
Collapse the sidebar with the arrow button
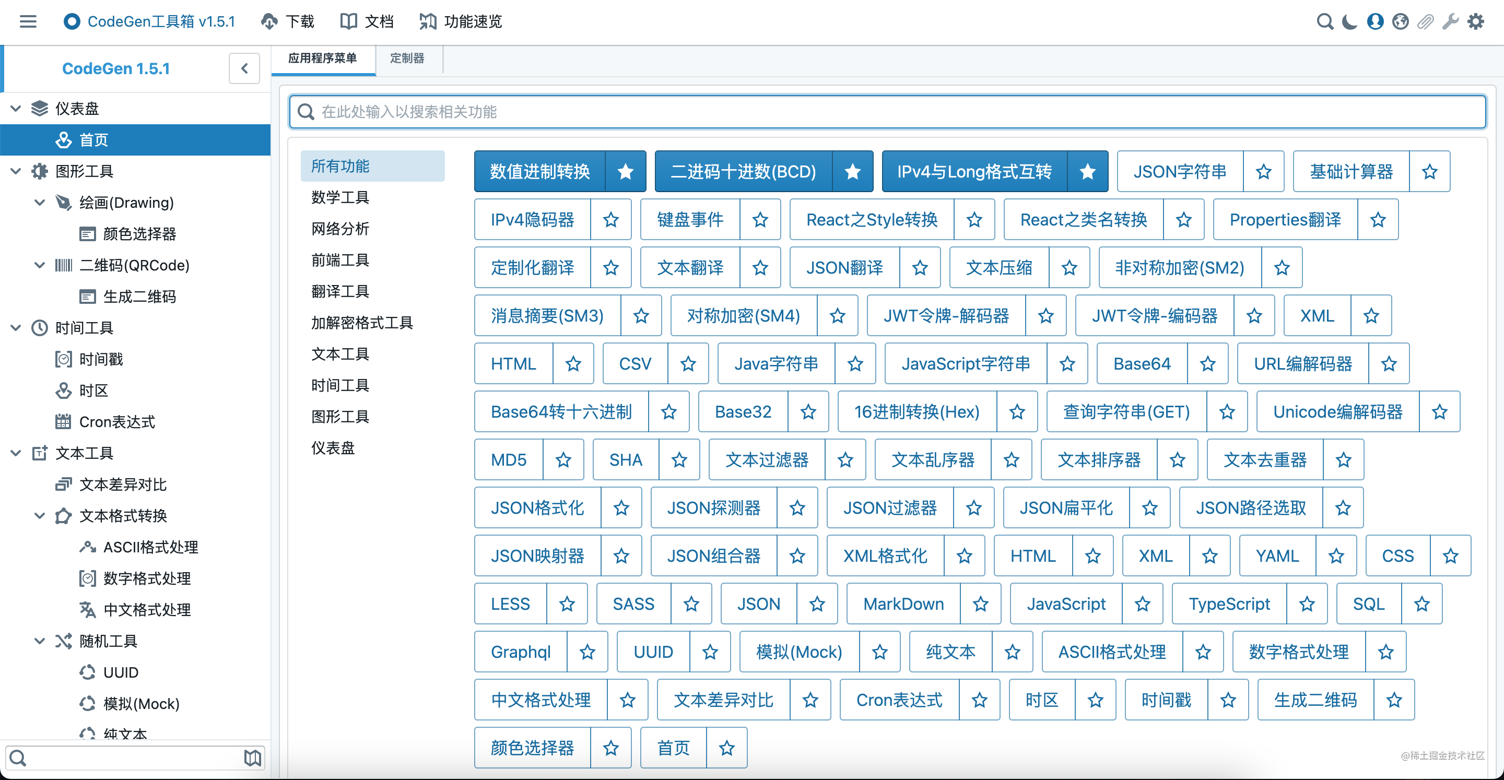(244, 68)
